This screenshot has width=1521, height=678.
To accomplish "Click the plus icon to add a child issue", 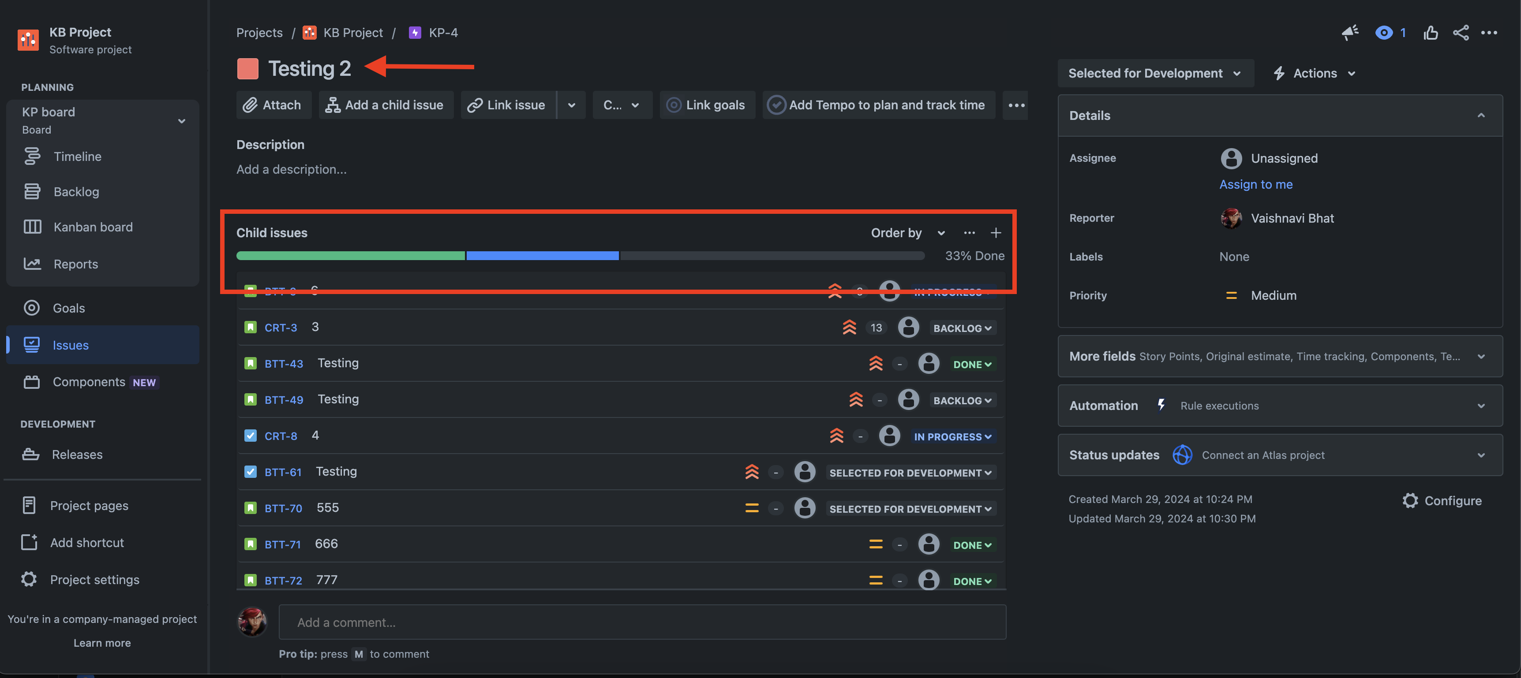I will tap(996, 232).
